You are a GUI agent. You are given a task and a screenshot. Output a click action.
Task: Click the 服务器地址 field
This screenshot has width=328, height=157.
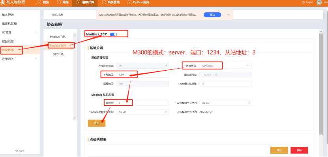coord(226,75)
